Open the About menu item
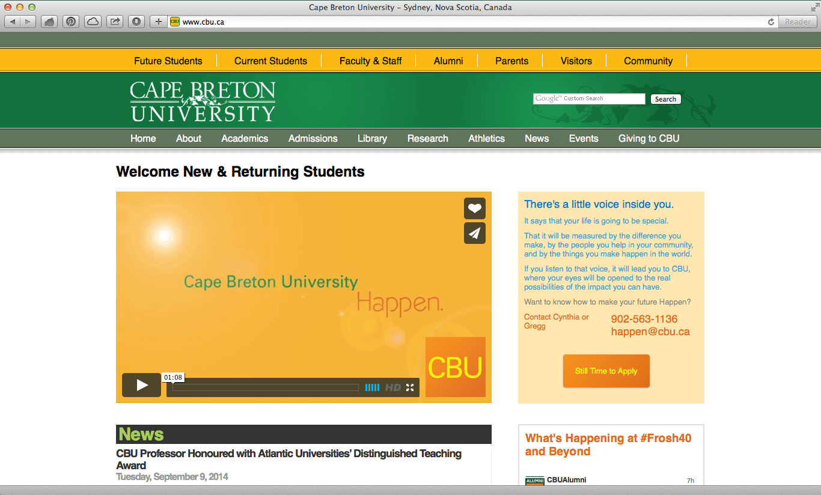 pyautogui.click(x=189, y=138)
